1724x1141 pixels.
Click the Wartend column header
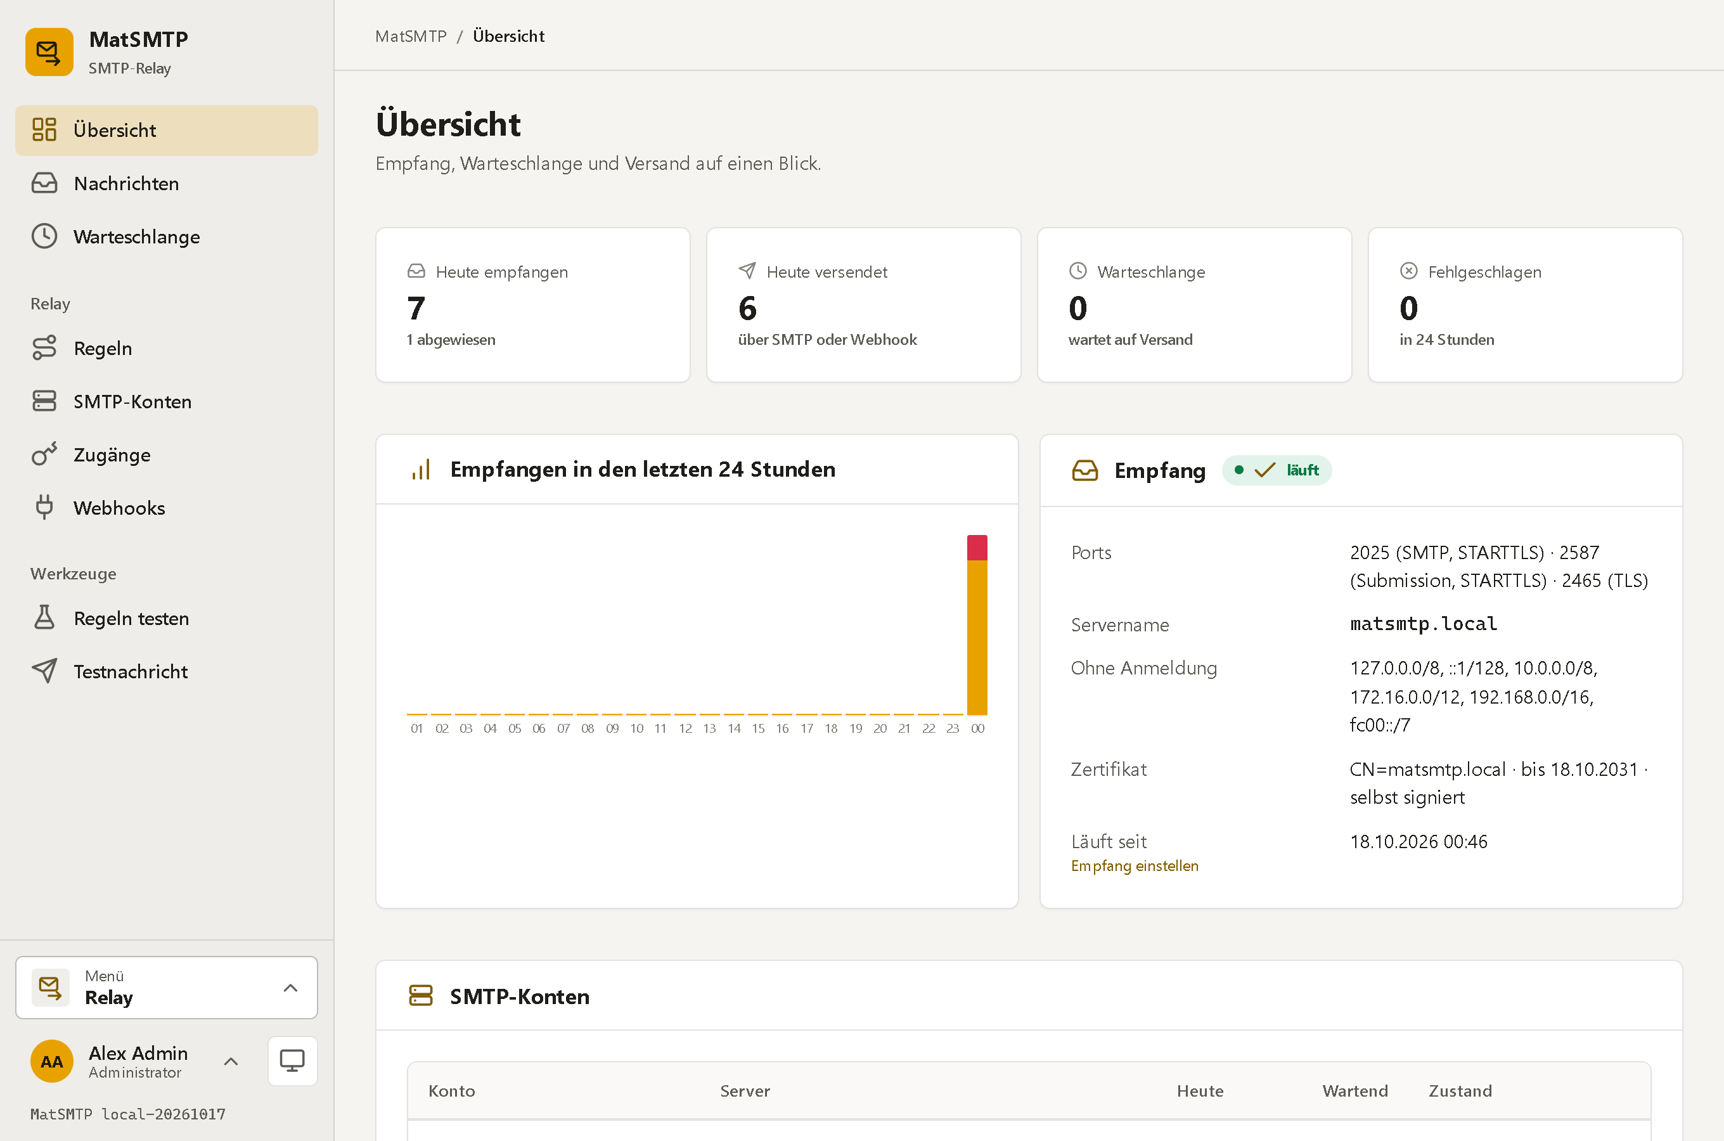(x=1354, y=1090)
